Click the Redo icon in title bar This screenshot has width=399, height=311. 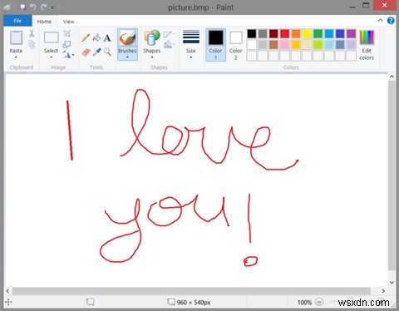pos(43,7)
